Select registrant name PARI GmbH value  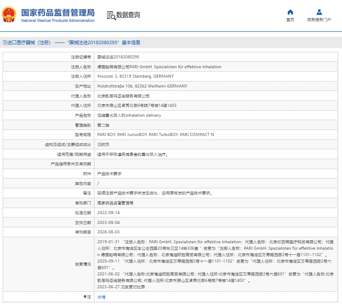click(x=159, y=67)
